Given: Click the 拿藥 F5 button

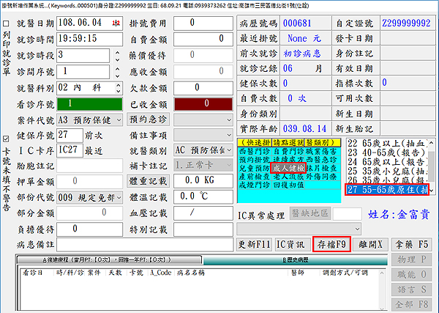Looking at the screenshot, I should coord(413,243).
